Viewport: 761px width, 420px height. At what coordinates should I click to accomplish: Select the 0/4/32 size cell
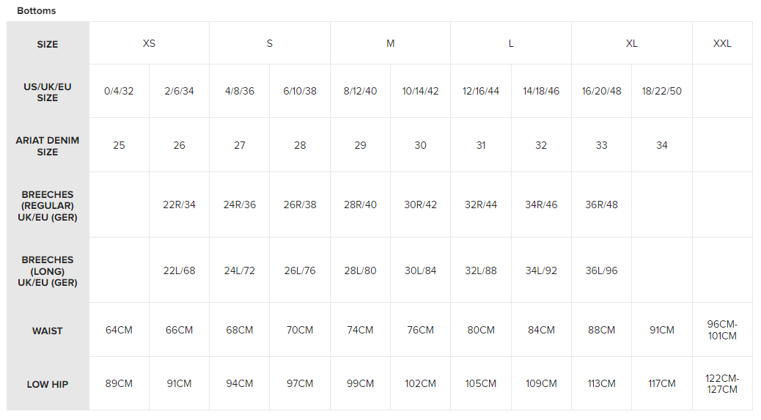click(x=119, y=92)
